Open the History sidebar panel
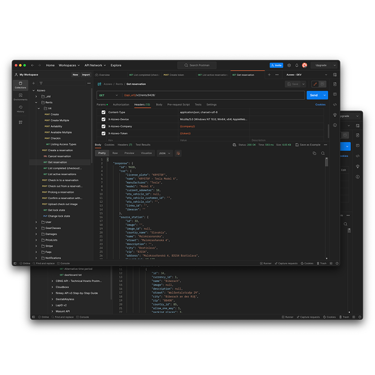Image resolution: width=375 pixels, height=375 pixels. click(x=21, y=109)
